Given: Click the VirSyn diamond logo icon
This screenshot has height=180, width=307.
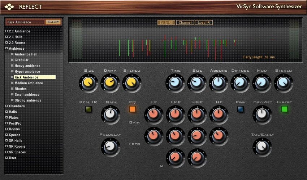Looking at the screenshot, I should 9,7.
